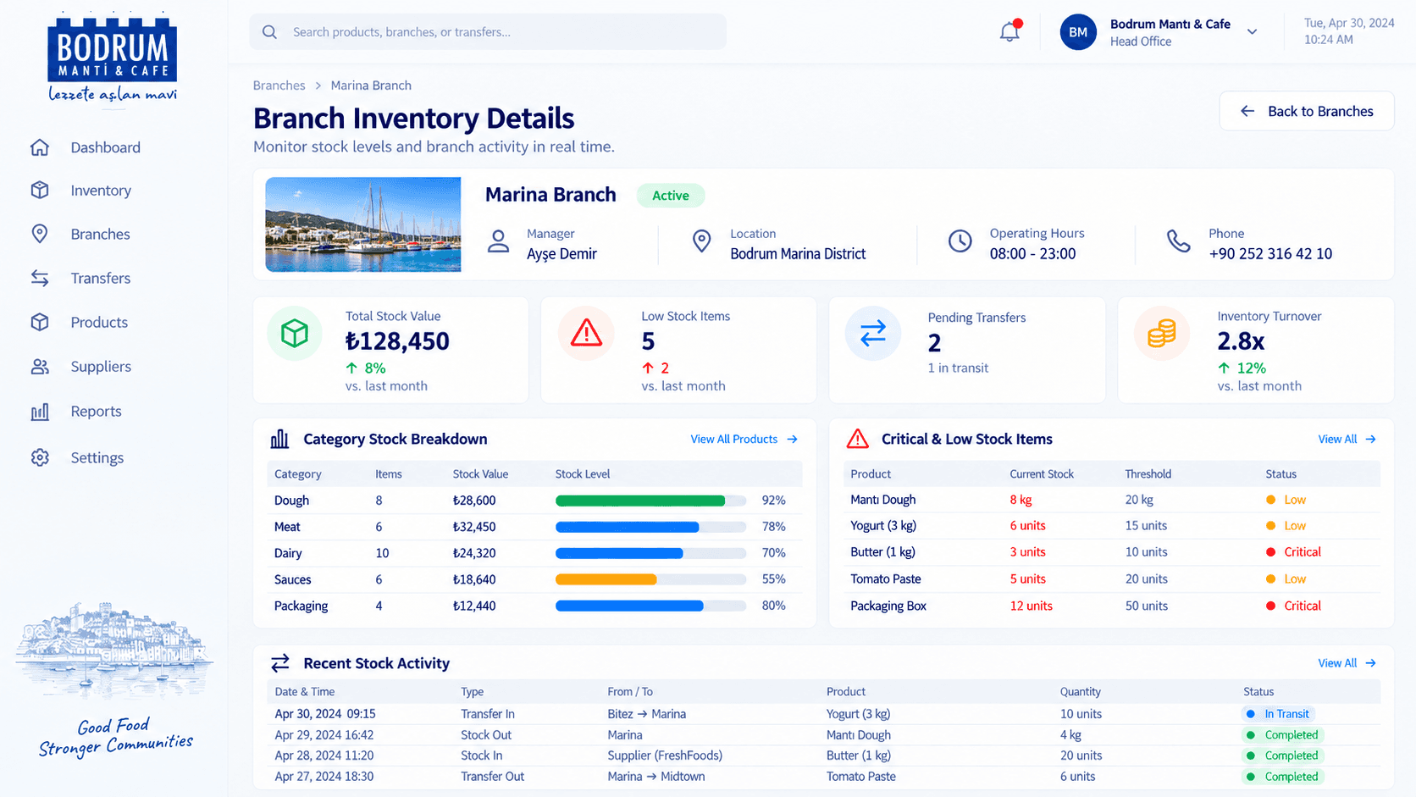Follow the View All Products link
Image resolution: width=1416 pixels, height=797 pixels.
coord(744,439)
